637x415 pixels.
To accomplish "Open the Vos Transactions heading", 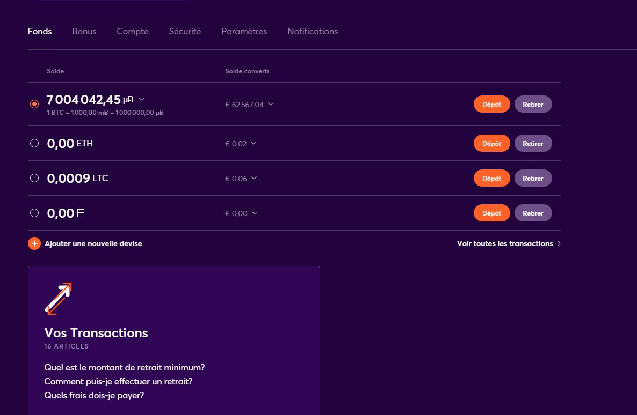I will tap(96, 332).
